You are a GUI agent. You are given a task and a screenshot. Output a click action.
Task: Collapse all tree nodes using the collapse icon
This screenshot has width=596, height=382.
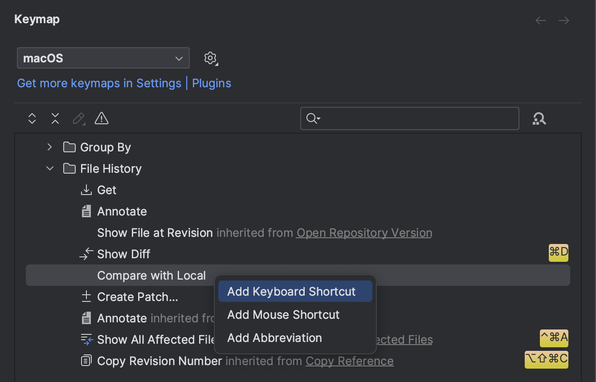tap(55, 118)
